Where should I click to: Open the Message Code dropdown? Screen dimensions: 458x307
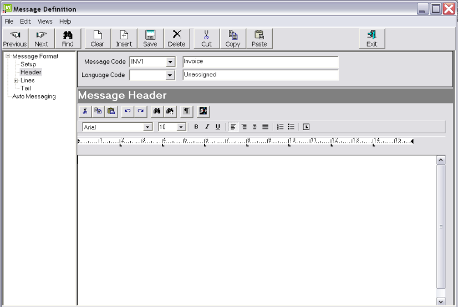[170, 62]
